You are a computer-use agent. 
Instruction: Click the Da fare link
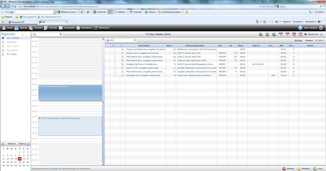coord(298,40)
